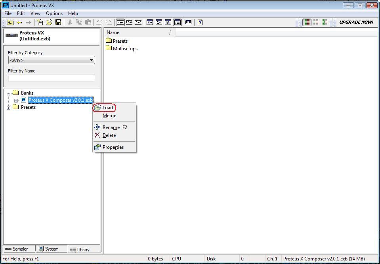Toggle the Nam display mode button
380x264 pixels.
point(120,23)
